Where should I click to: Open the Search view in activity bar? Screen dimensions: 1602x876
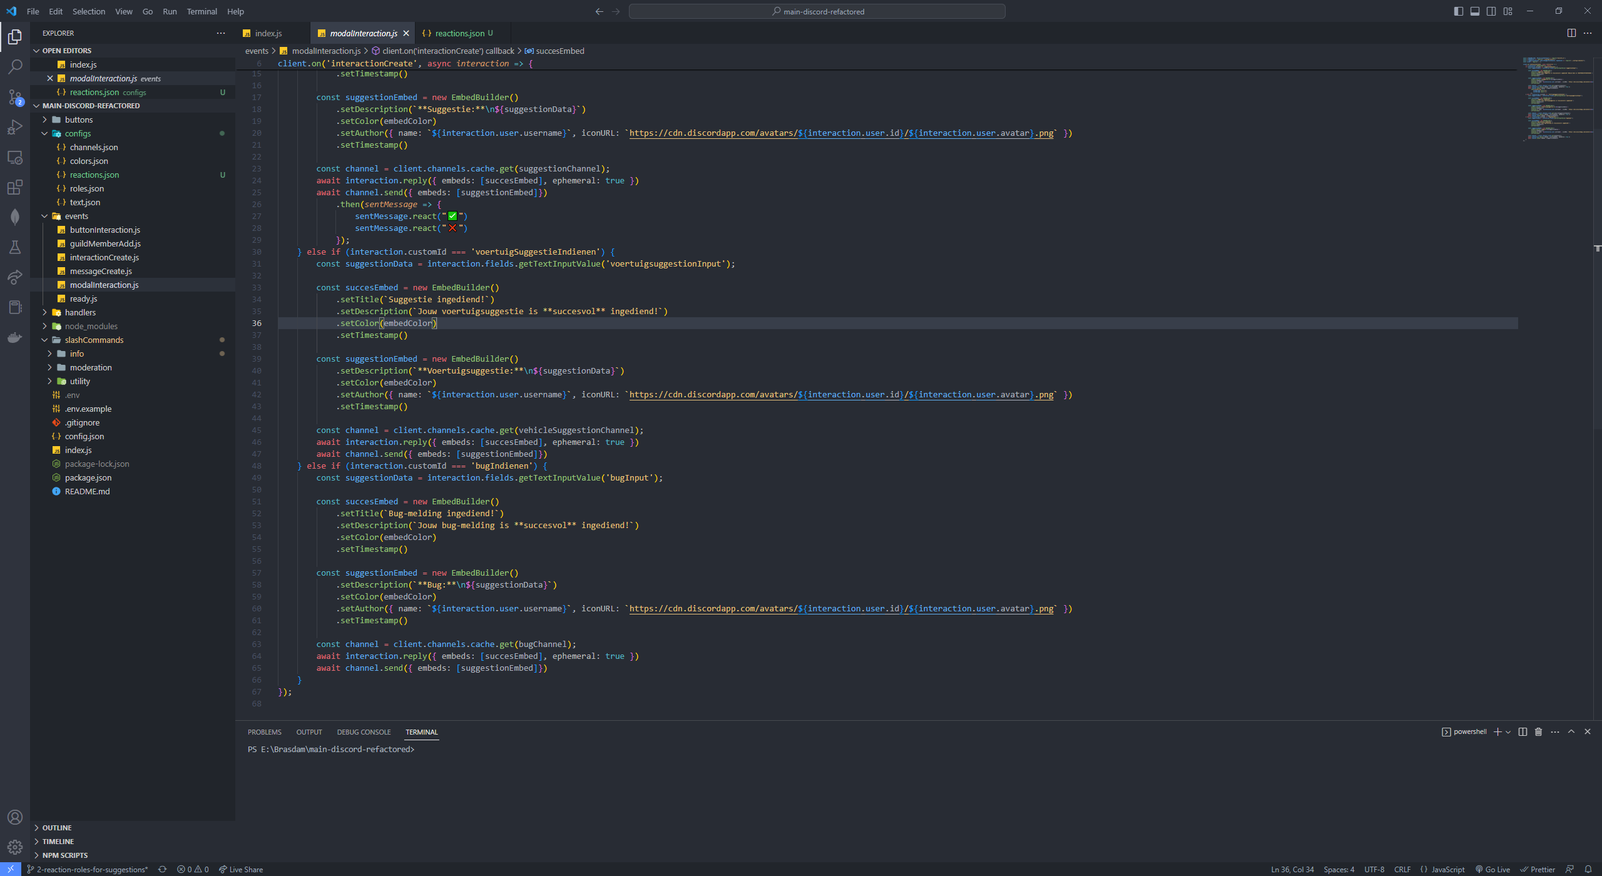click(15, 66)
